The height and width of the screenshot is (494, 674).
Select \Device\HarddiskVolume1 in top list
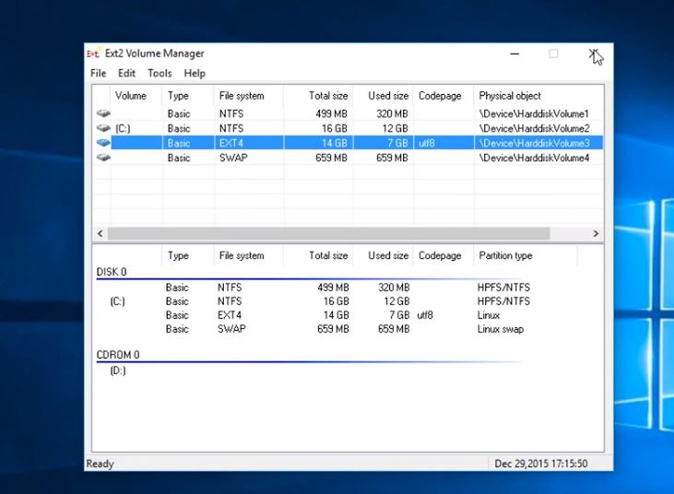tap(534, 114)
